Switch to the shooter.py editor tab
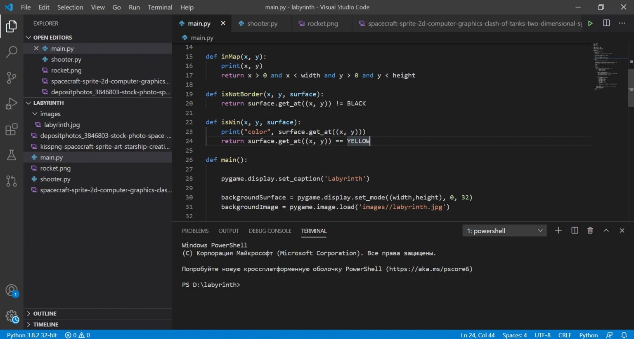 click(262, 23)
